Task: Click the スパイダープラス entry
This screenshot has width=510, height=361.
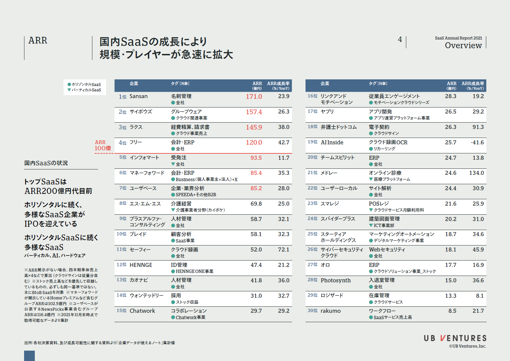Action: (x=338, y=219)
